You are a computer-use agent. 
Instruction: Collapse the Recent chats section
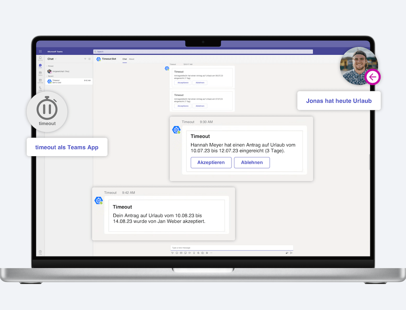(x=47, y=76)
